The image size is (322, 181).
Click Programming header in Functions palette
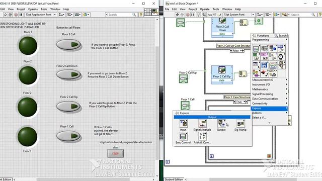[270, 40]
